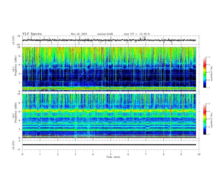
Task: Click the "-5" tick on ch.2 color bar
Action: coord(208,119)
